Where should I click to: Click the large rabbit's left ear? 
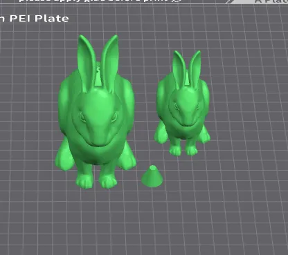[87, 63]
